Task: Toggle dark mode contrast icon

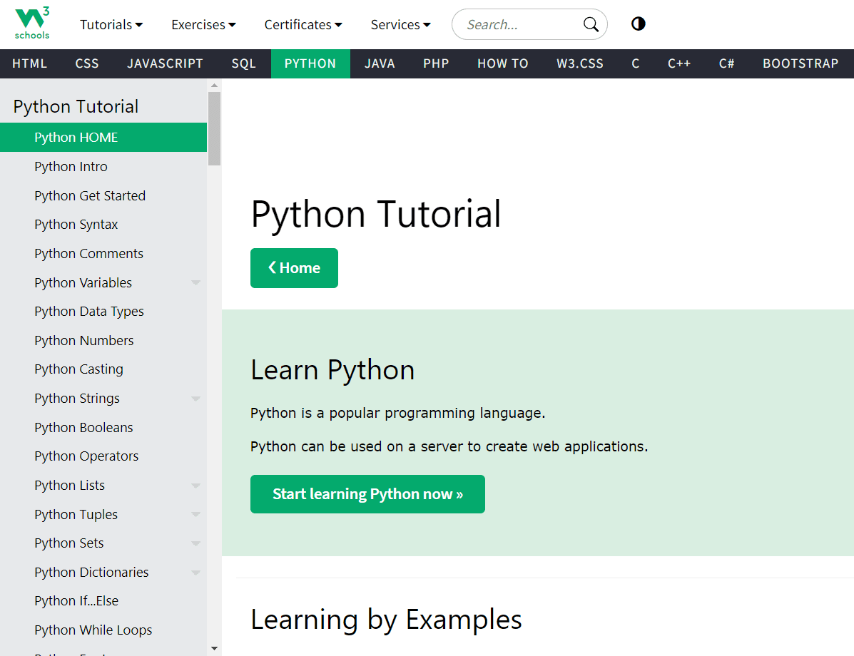Action: click(639, 24)
